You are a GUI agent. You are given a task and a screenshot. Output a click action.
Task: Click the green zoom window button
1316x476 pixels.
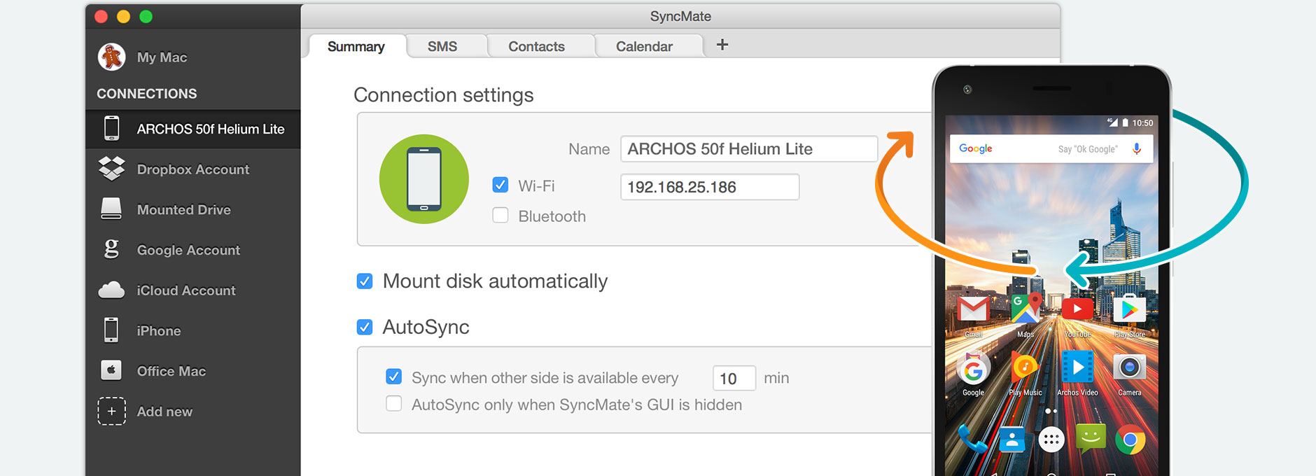pyautogui.click(x=146, y=16)
